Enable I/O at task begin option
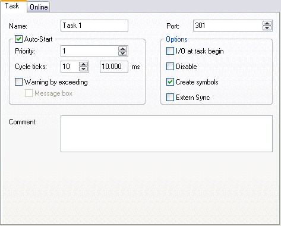The width and height of the screenshot is (281, 226). [x=170, y=51]
